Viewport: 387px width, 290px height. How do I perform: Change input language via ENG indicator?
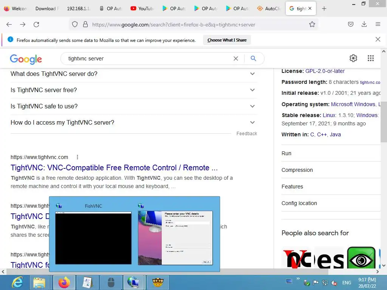coord(347,282)
